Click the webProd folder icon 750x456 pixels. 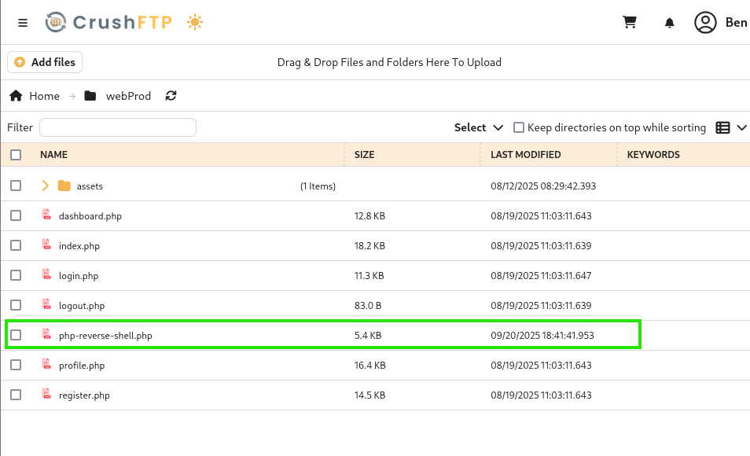click(x=90, y=96)
